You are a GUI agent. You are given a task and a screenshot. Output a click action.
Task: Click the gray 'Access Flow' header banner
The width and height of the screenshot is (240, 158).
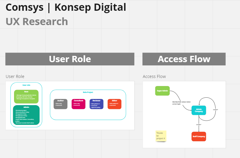(184, 59)
